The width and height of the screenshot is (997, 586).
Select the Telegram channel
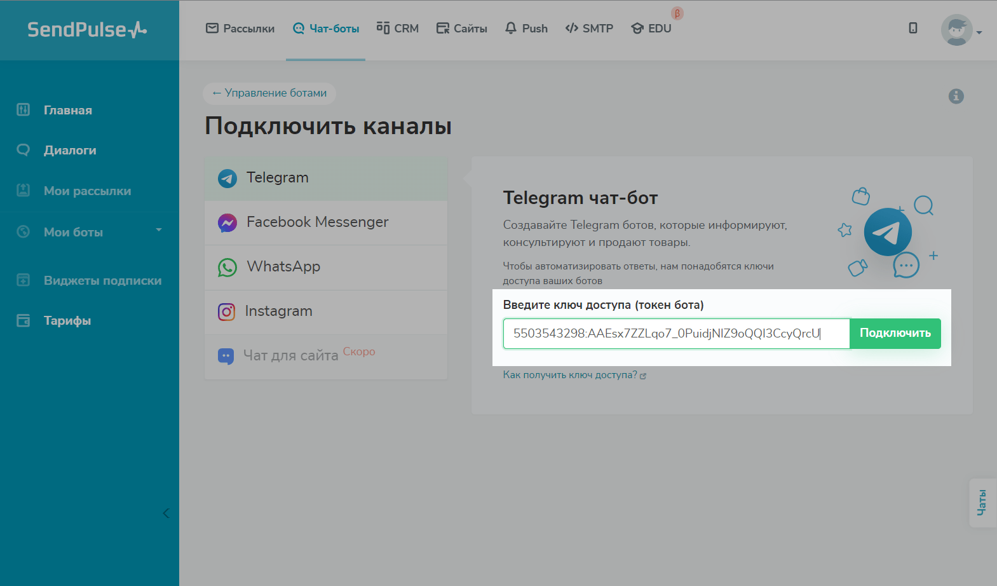[x=326, y=178]
